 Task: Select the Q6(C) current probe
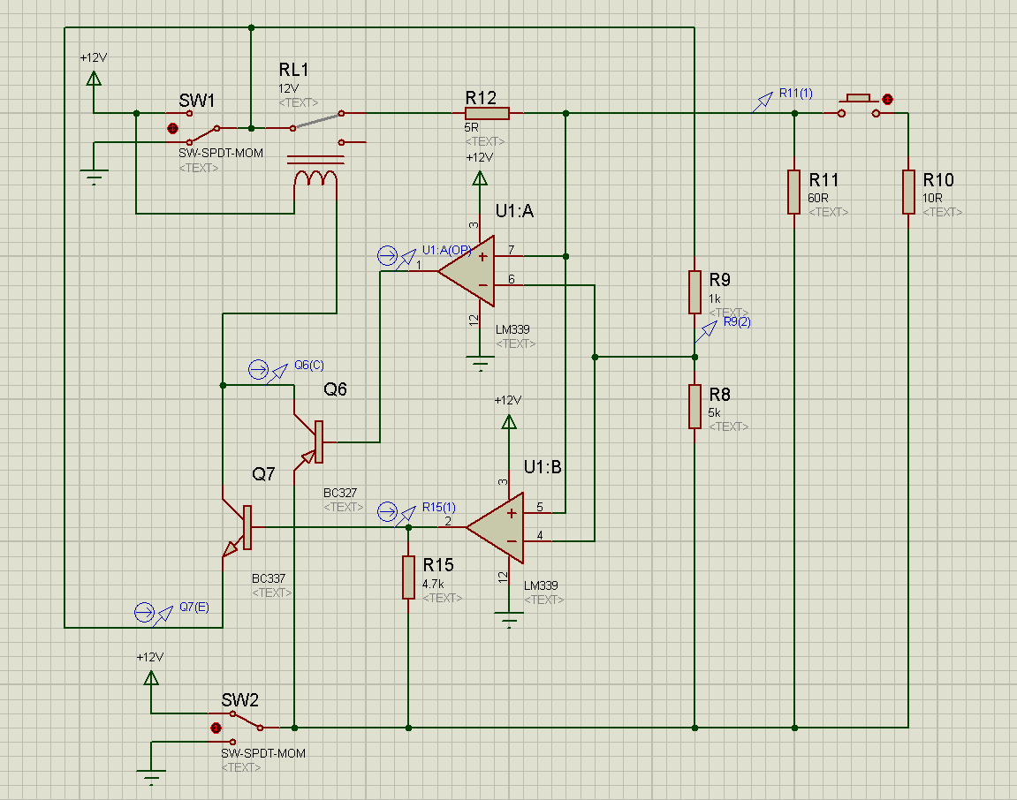coord(258,369)
